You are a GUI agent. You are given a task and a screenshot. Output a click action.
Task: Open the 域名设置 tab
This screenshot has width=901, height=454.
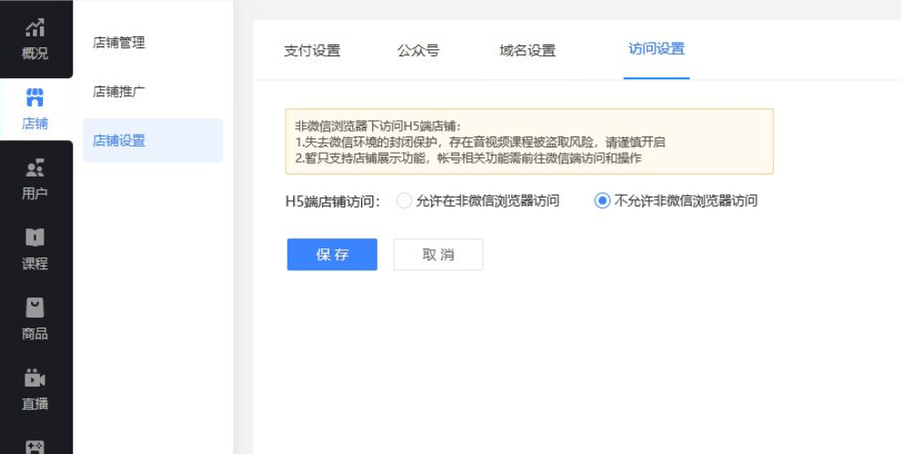528,51
